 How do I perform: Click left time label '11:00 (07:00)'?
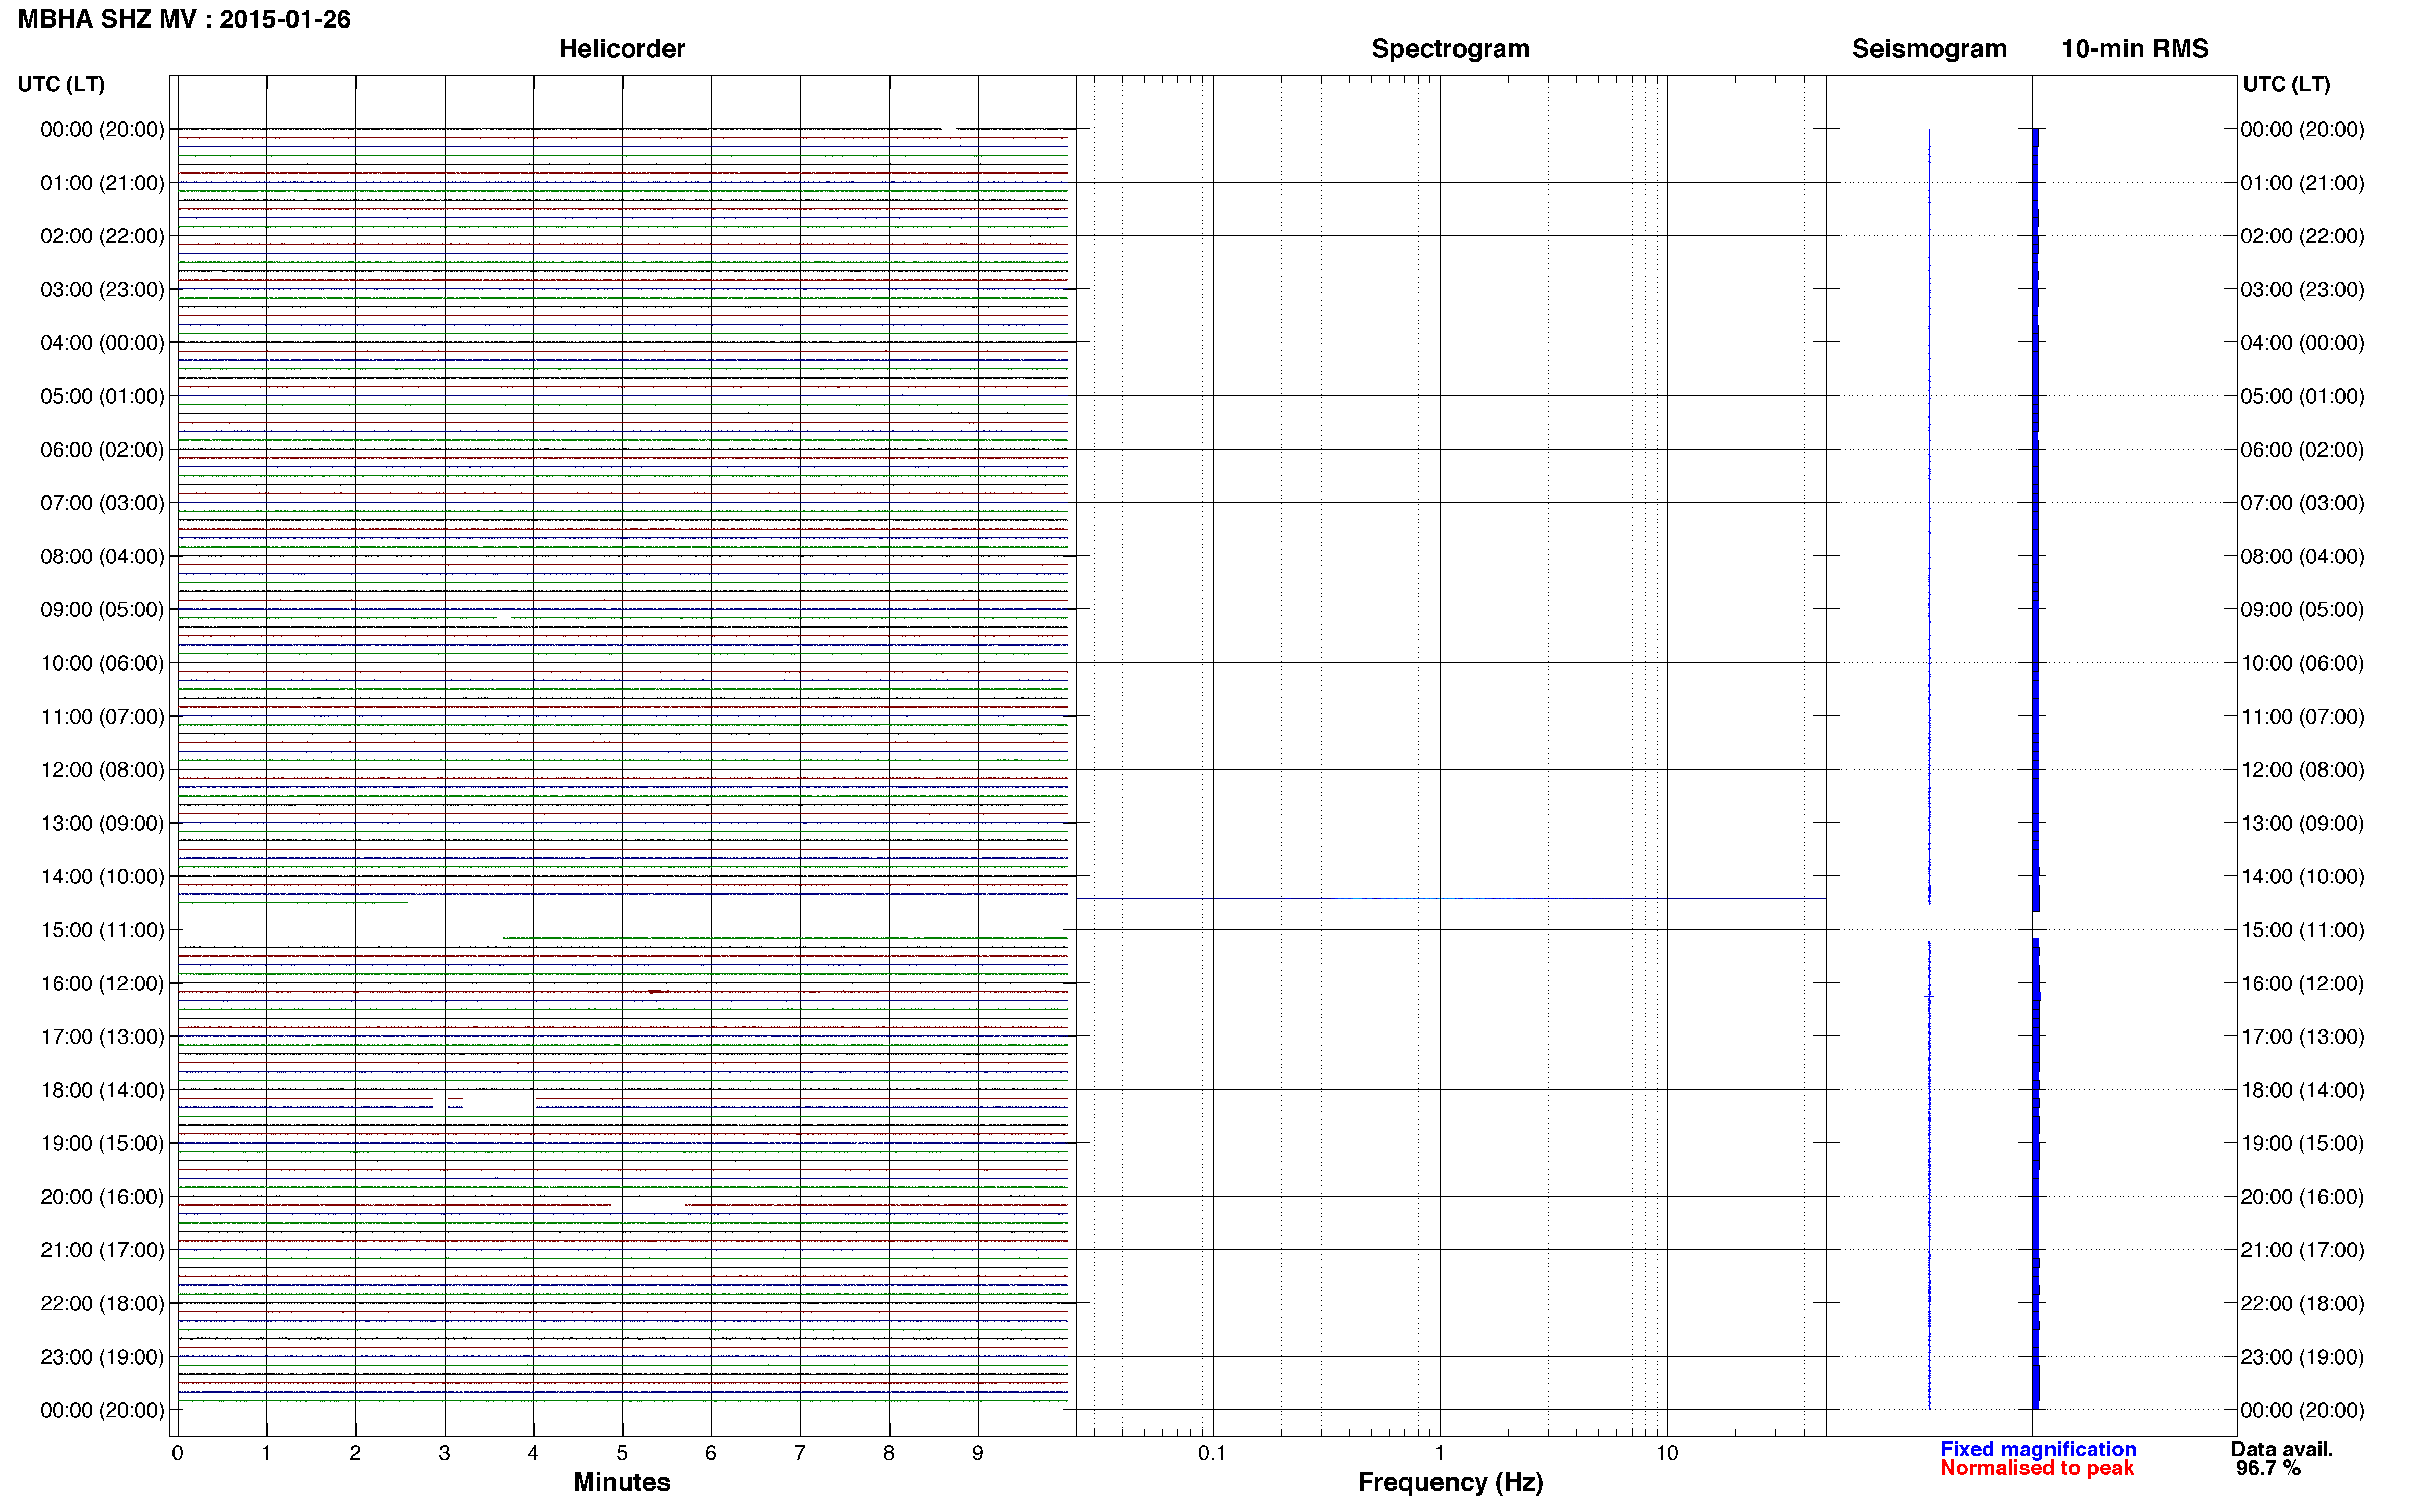tap(102, 716)
